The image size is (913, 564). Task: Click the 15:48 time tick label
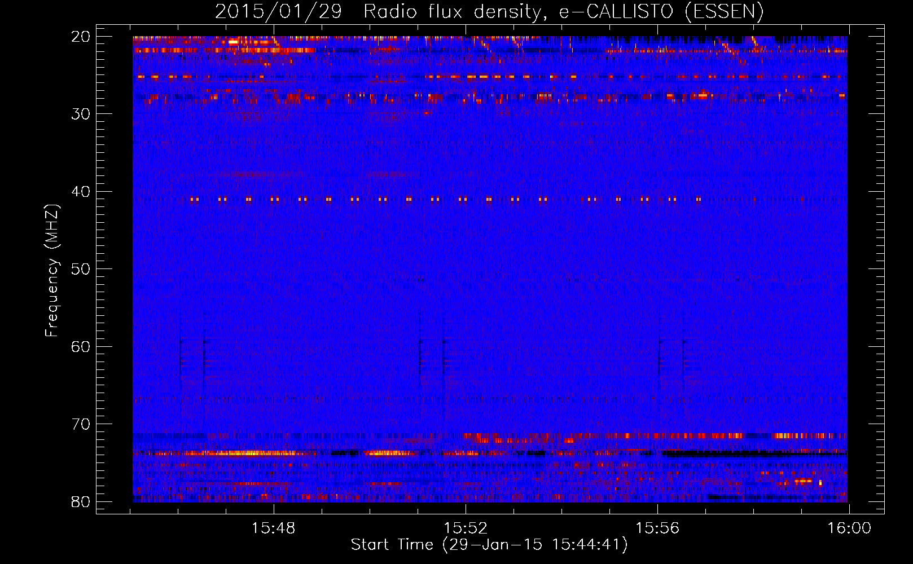274,528
